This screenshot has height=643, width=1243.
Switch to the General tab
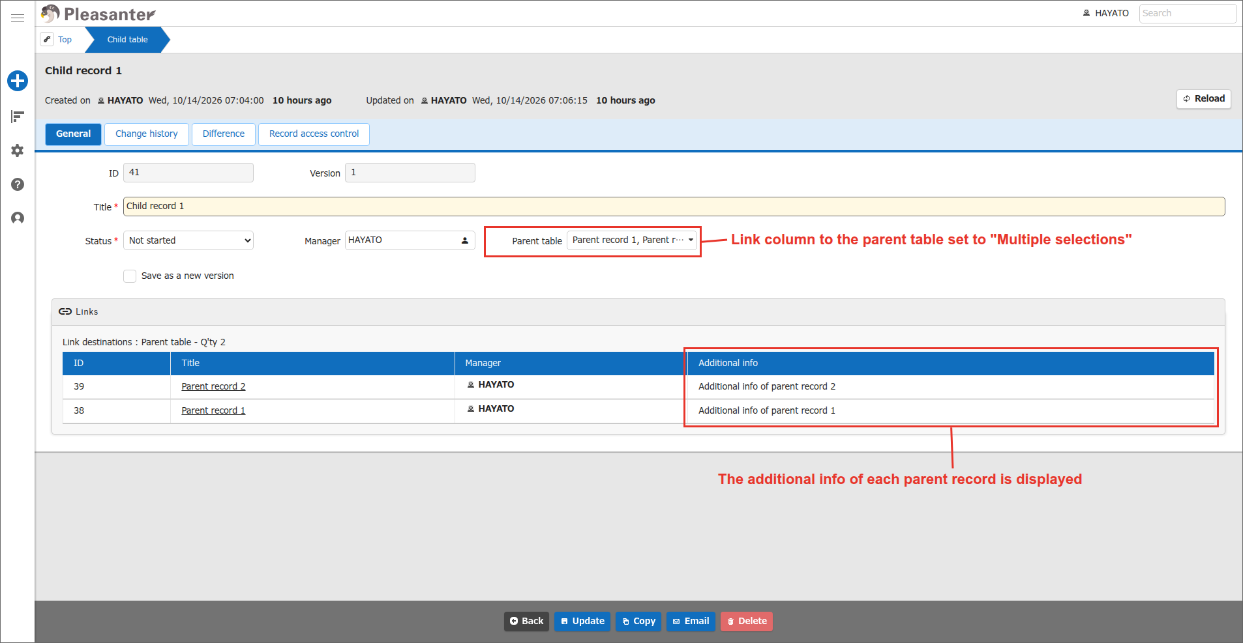pyautogui.click(x=73, y=134)
